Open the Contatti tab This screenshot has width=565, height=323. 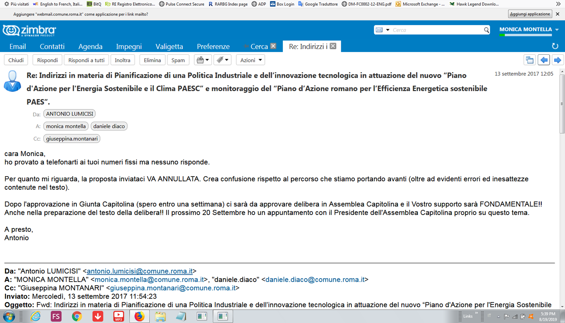(x=52, y=46)
